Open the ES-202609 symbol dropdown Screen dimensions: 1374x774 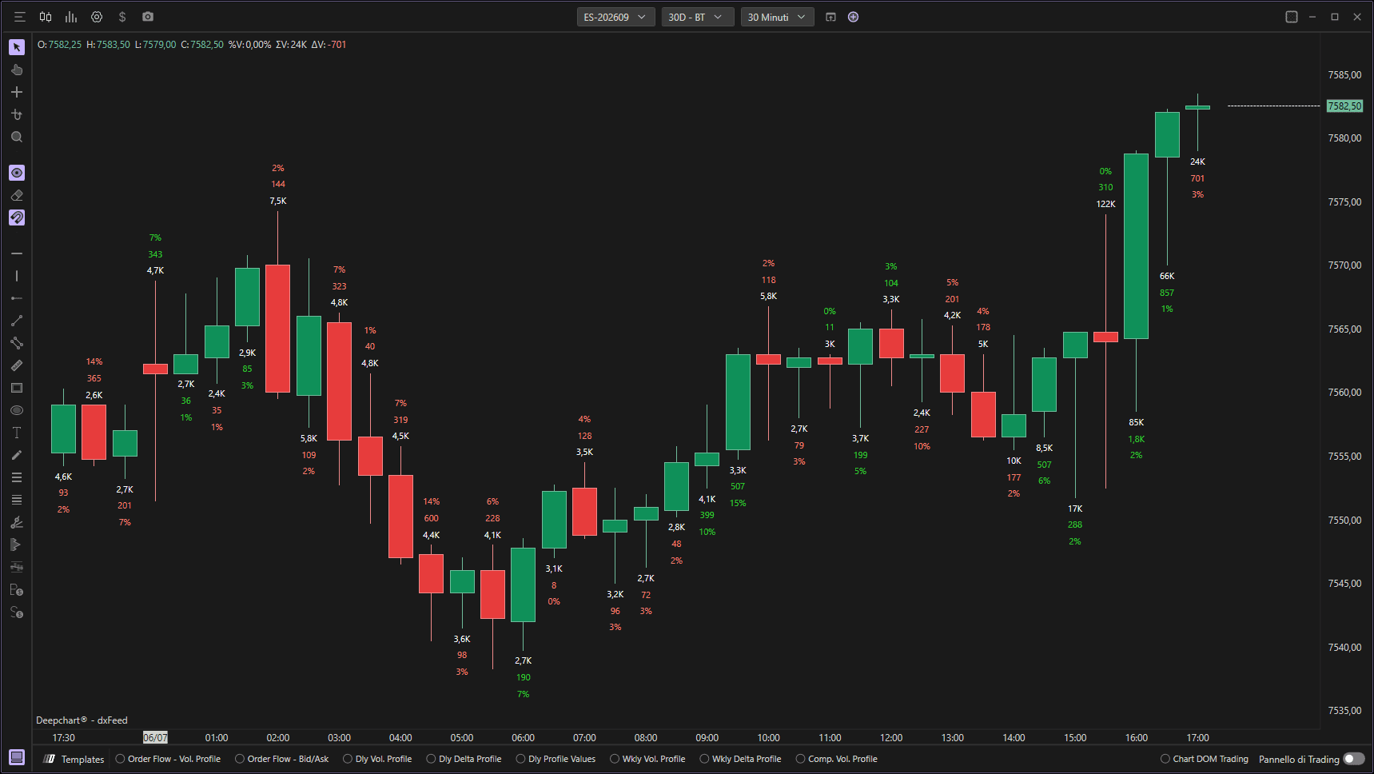tap(615, 17)
